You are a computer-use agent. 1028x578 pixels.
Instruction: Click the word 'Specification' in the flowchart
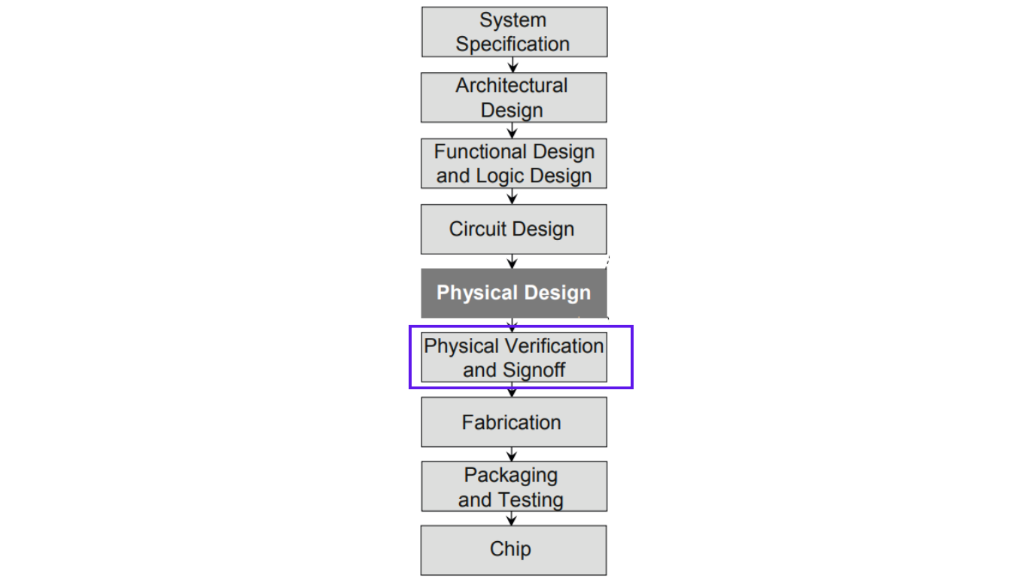(512, 44)
